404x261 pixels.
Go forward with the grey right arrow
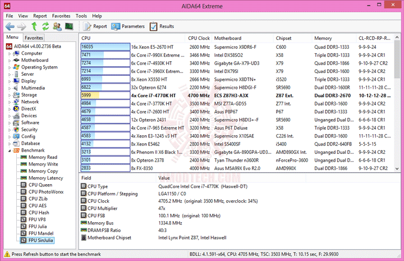22,26
